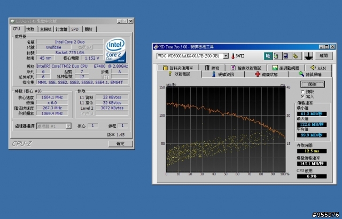Click the burst rate value '143.1 MB/秒'

point(312,164)
